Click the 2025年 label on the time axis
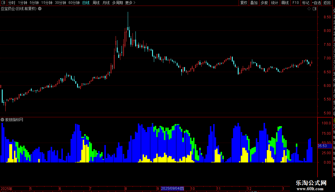This screenshot has height=192, width=335. point(7,188)
